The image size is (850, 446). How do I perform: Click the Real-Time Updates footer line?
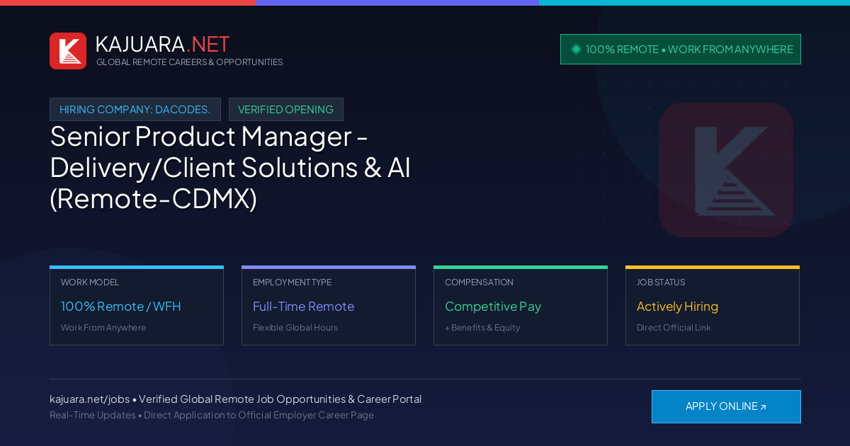click(x=212, y=415)
